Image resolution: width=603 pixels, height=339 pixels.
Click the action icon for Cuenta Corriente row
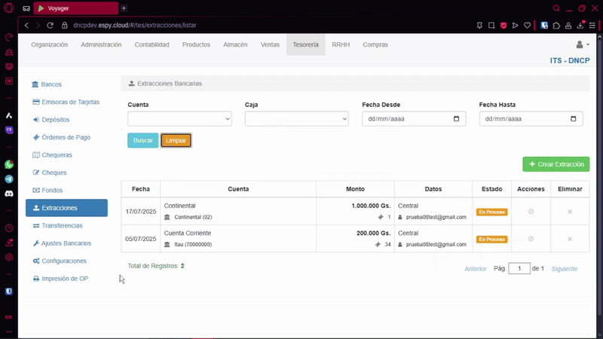[x=531, y=239]
